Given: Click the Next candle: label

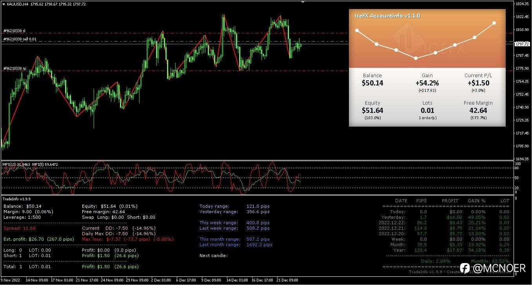Looking at the screenshot, I should (213, 256).
